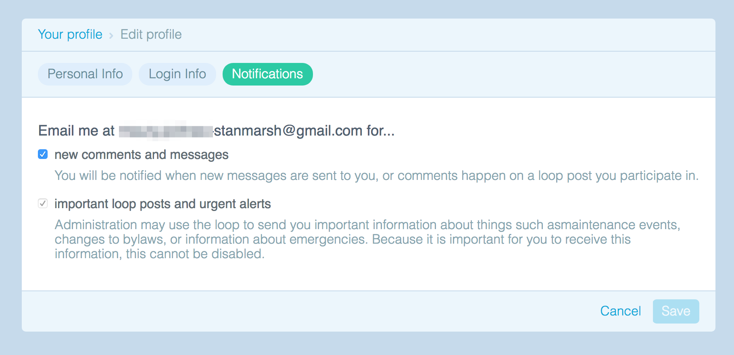Click the disabled urgent alerts checkbox

pos(43,203)
